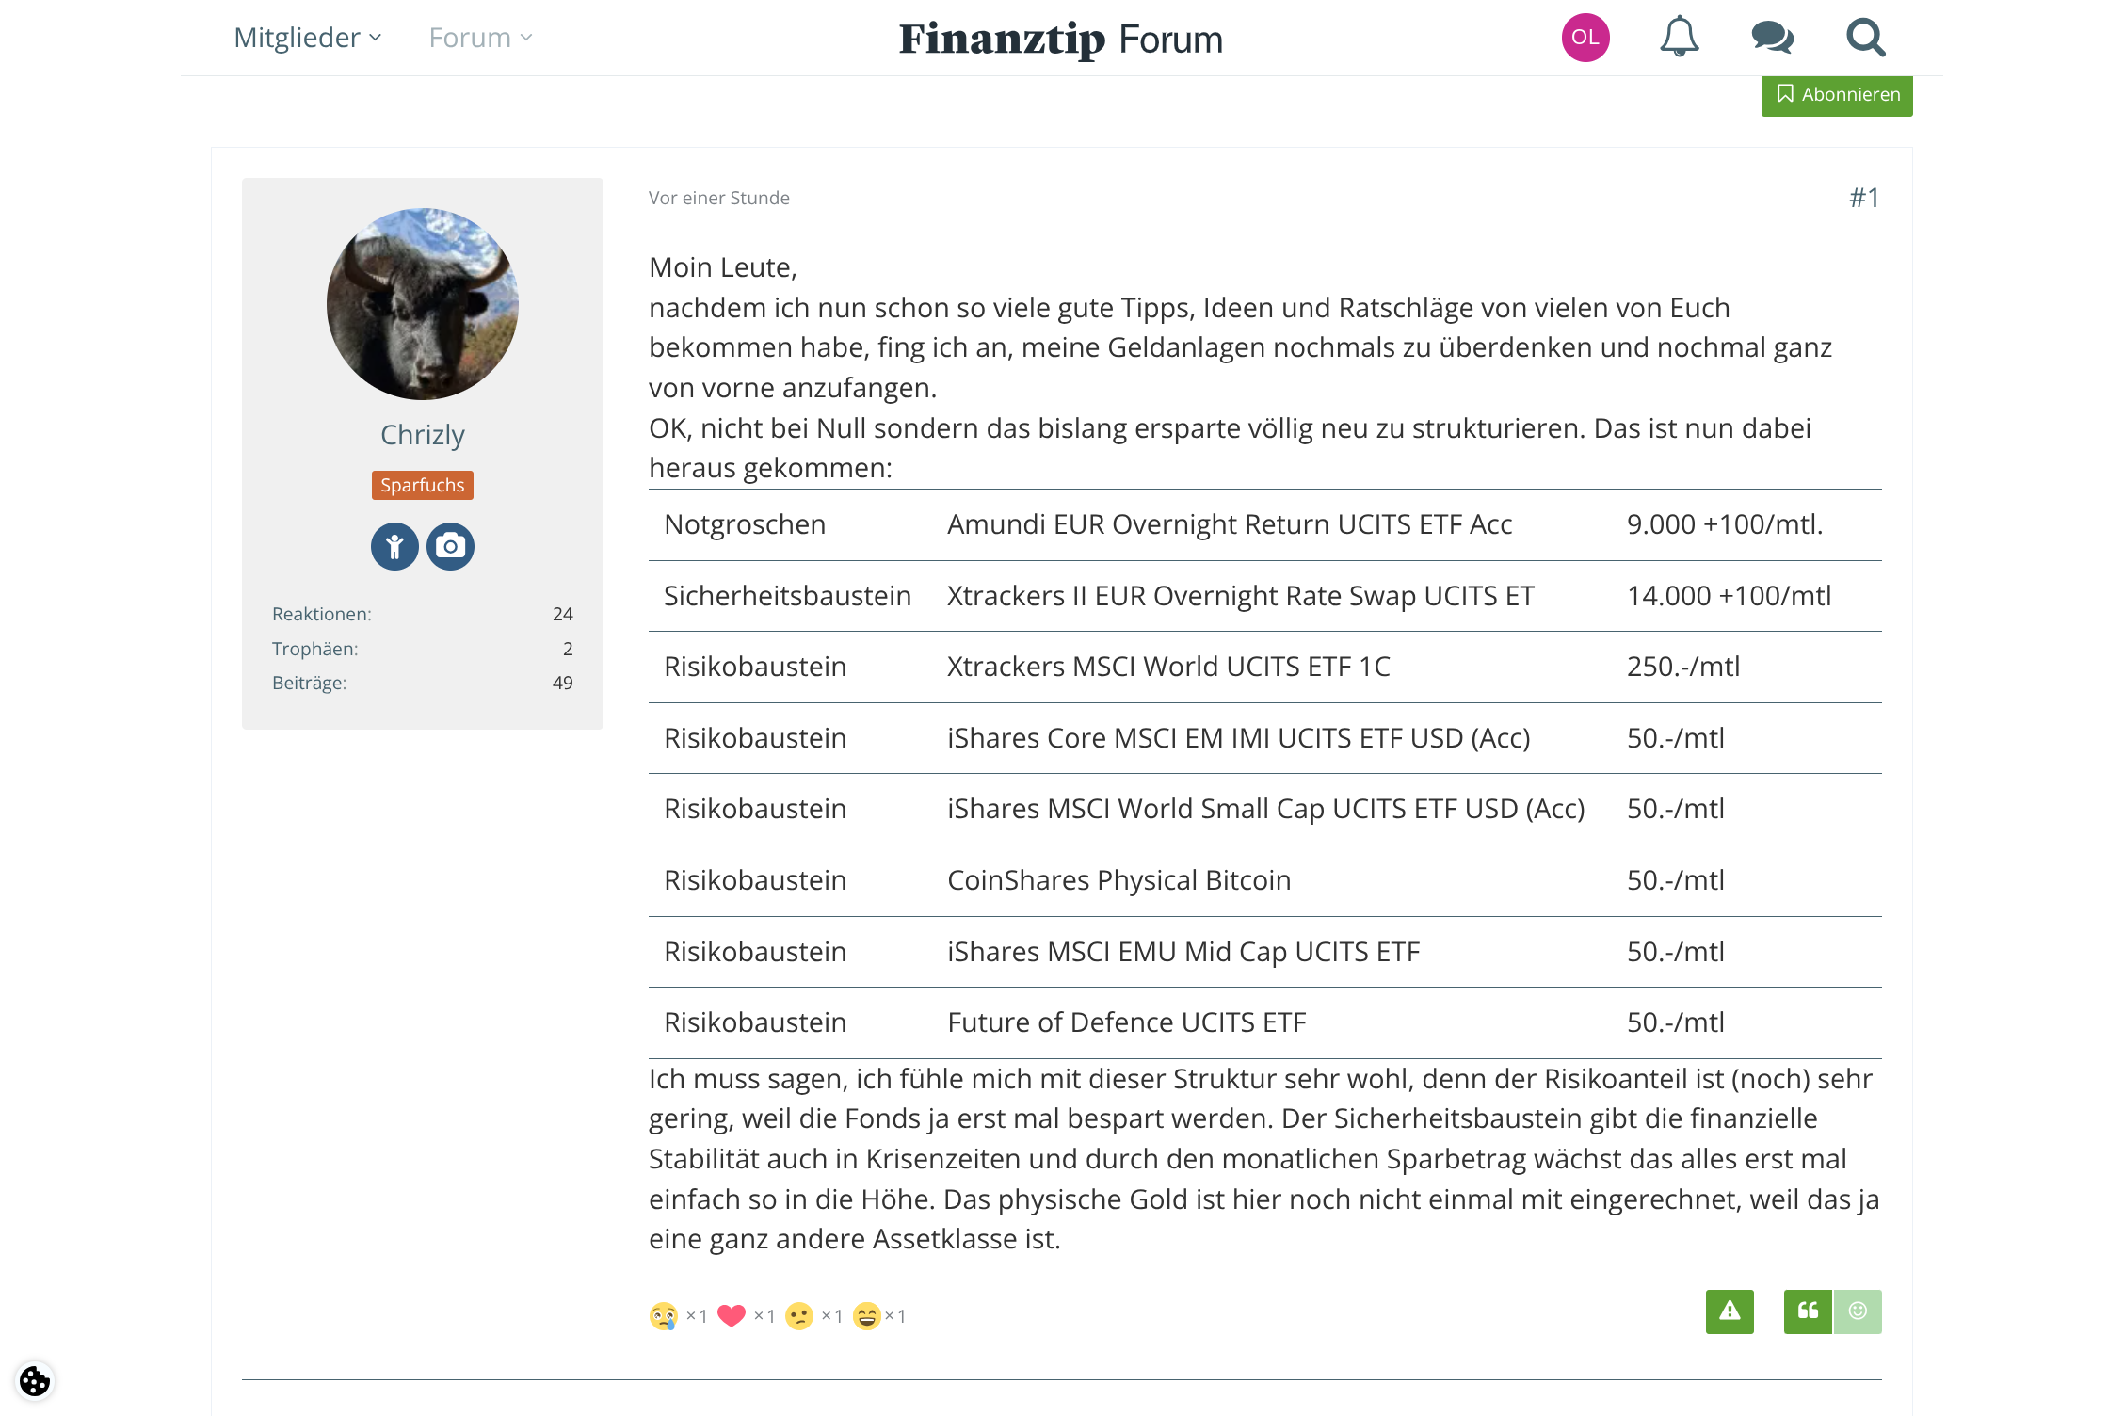Click the '250.-/mtl' amount

click(x=1683, y=667)
